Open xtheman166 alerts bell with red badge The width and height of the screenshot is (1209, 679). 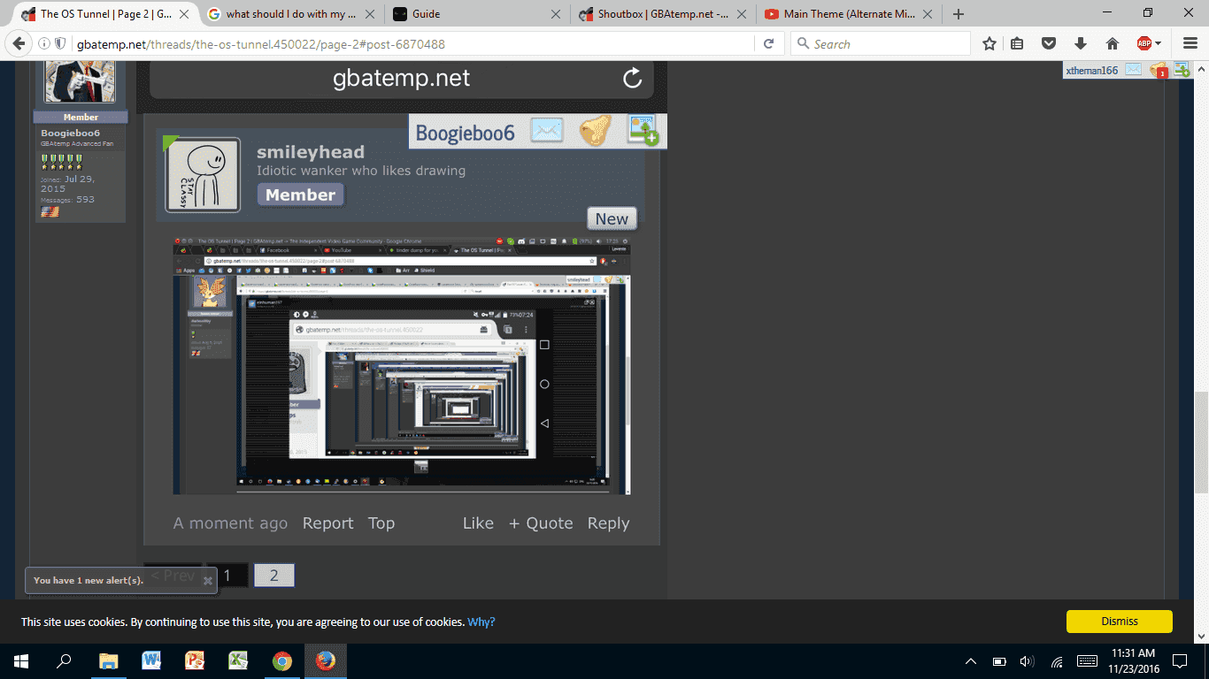click(1159, 70)
